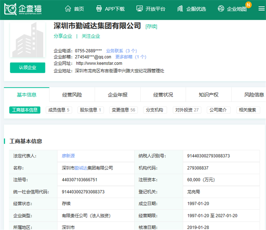Click the 分享企业 link
This screenshot has width=266, height=230.
pos(63,36)
